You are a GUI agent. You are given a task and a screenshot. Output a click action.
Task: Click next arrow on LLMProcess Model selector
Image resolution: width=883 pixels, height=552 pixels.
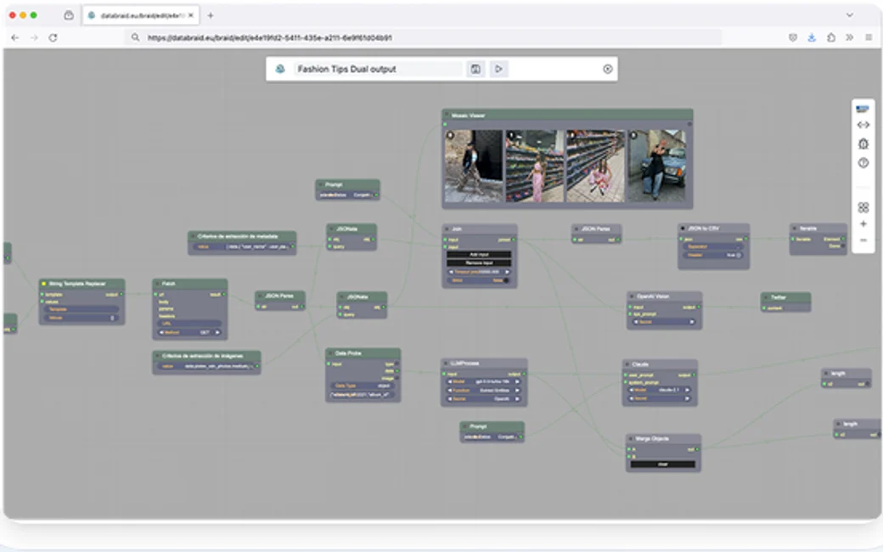click(517, 381)
